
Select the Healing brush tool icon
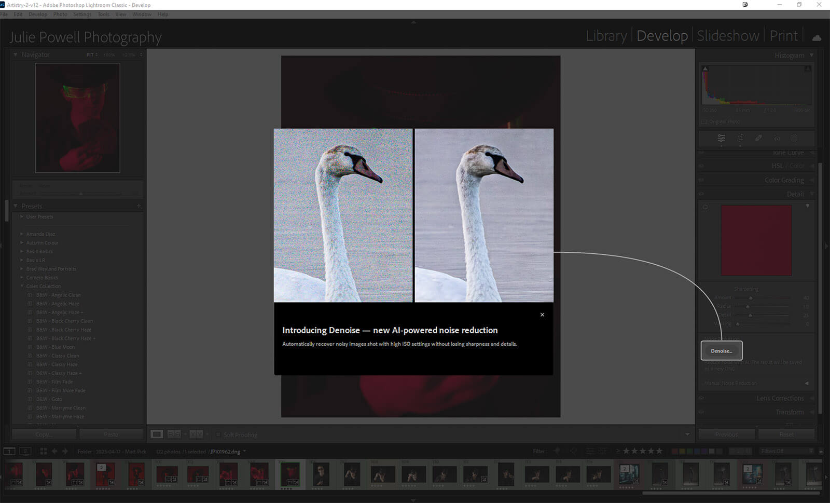(758, 138)
